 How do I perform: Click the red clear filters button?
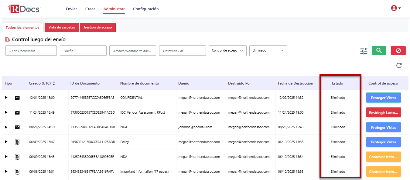coord(398,51)
